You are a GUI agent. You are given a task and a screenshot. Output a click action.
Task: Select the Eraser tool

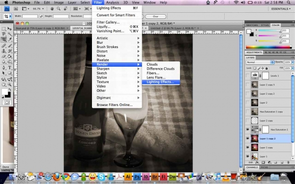click(x=3, y=56)
